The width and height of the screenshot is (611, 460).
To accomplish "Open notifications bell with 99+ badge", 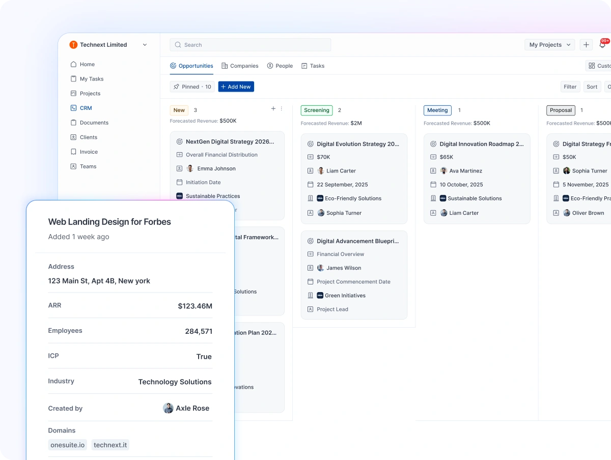I will tap(602, 45).
